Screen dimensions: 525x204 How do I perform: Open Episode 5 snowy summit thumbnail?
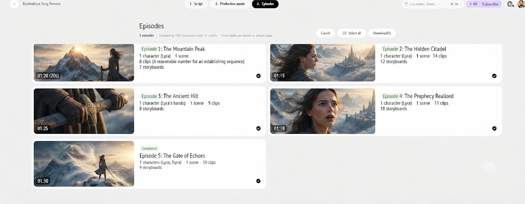click(x=84, y=164)
